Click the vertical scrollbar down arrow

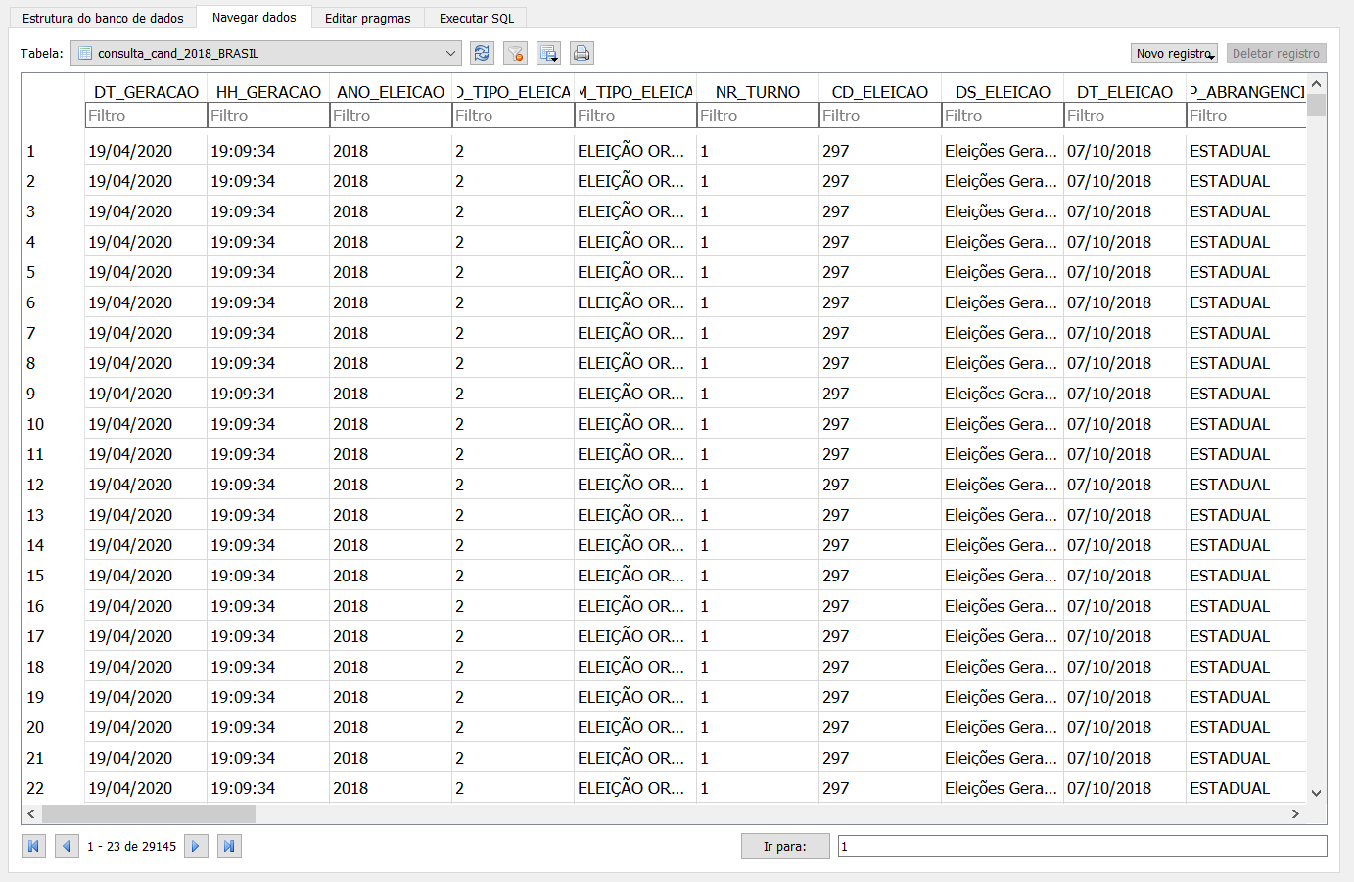pyautogui.click(x=1316, y=793)
